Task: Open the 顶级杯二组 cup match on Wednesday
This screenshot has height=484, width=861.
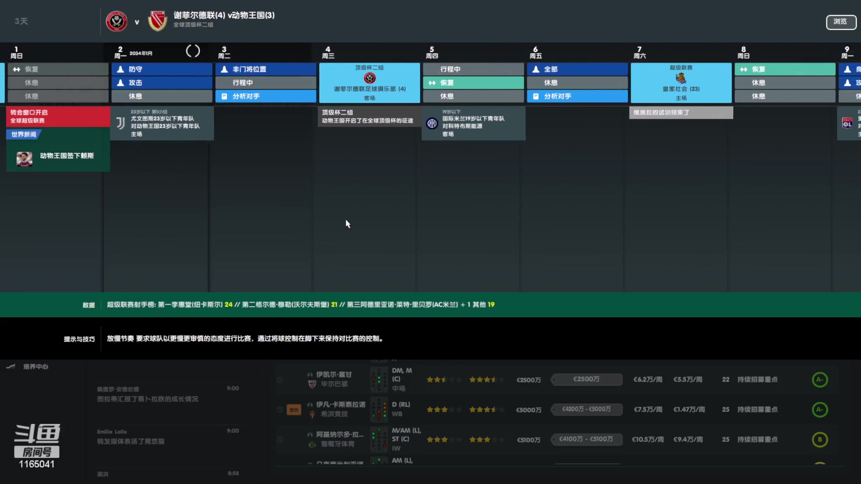Action: click(x=369, y=83)
